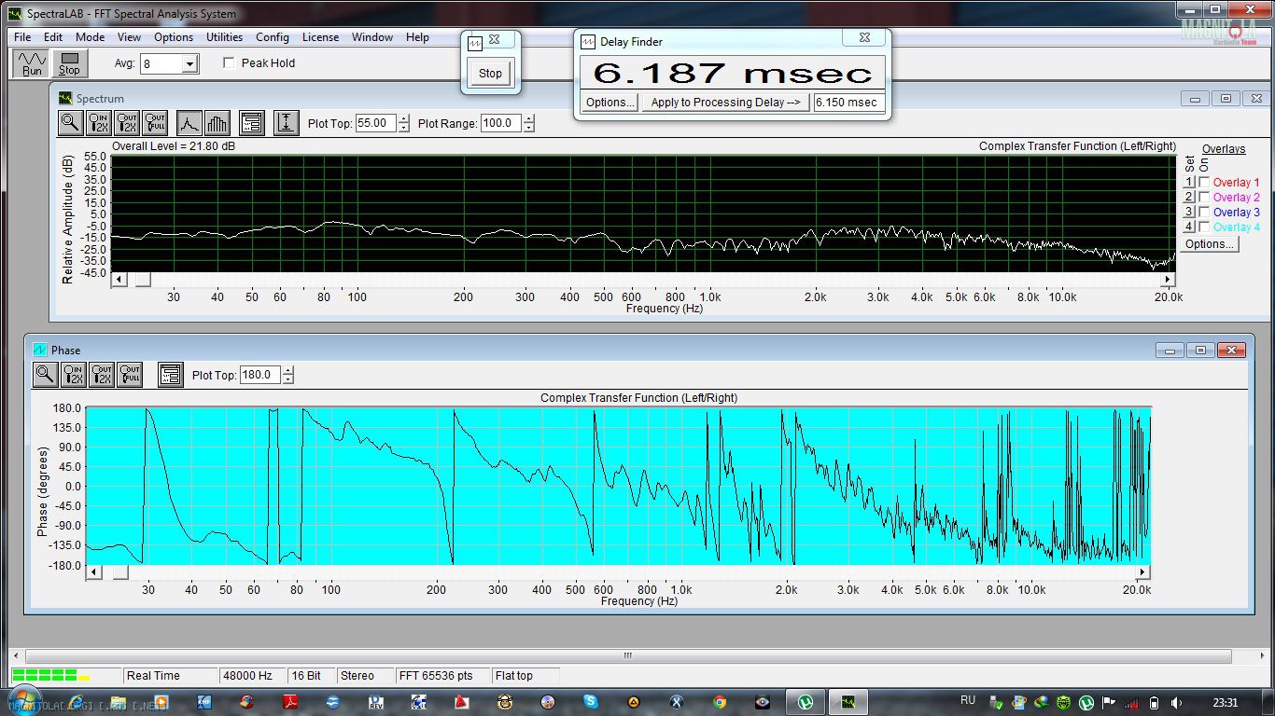
Task: Open the Utilities menu
Action: tap(224, 37)
